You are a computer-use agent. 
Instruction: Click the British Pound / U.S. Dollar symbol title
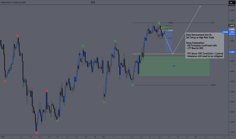click(x=13, y=3)
